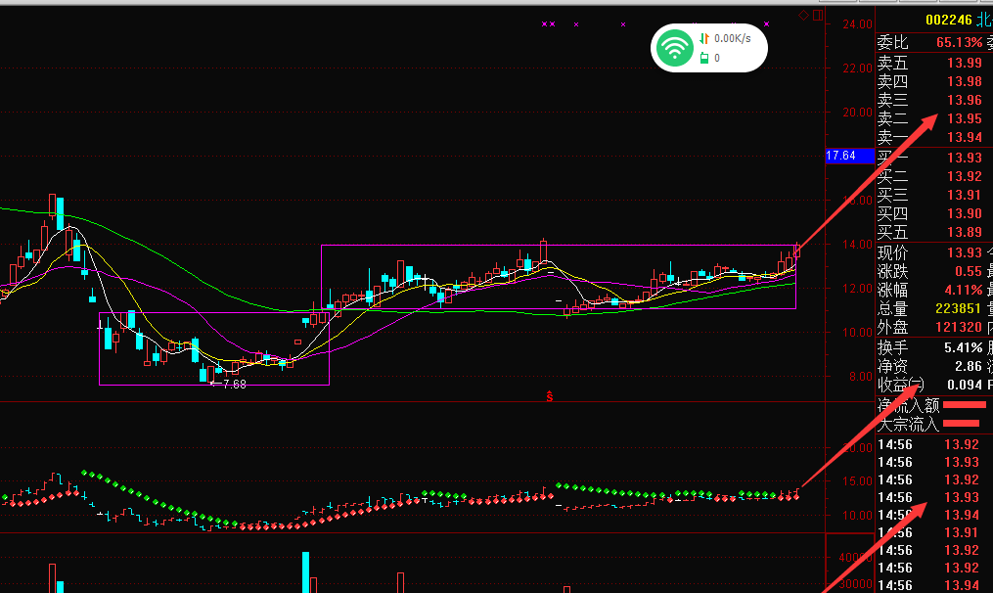The width and height of the screenshot is (993, 593).
Task: Click the blue 17.64 price label on axis
Action: pos(850,156)
